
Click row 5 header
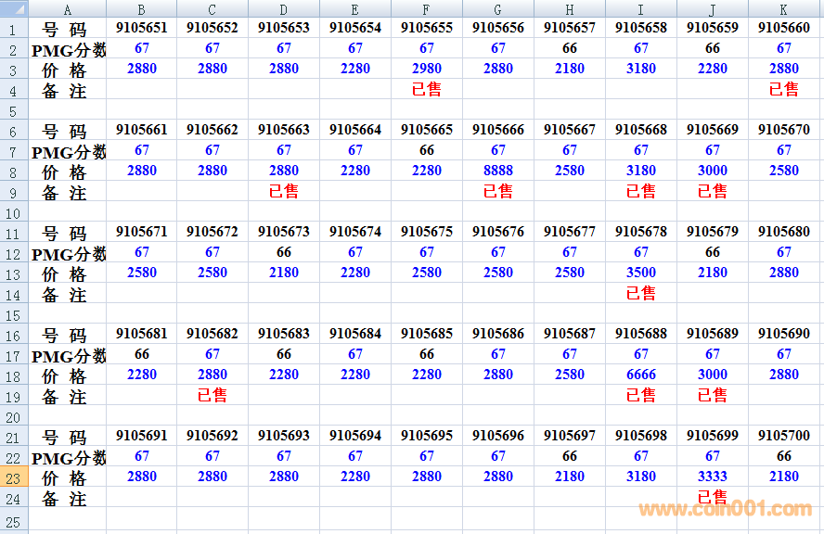14,110
